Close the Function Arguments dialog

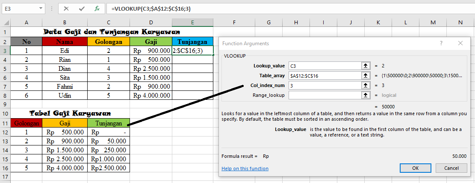(x=460, y=43)
